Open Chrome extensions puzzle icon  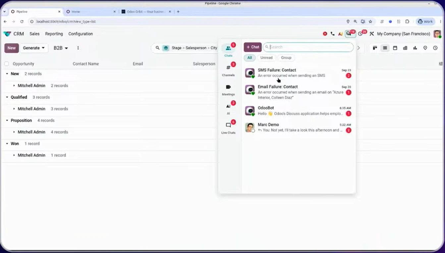pos(407,22)
